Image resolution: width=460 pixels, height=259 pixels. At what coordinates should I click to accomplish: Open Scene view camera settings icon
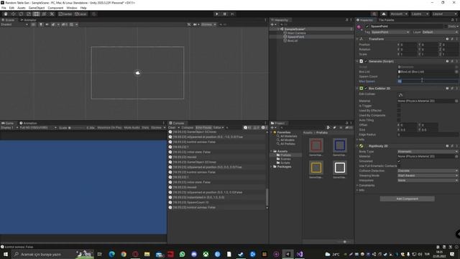(x=196, y=24)
